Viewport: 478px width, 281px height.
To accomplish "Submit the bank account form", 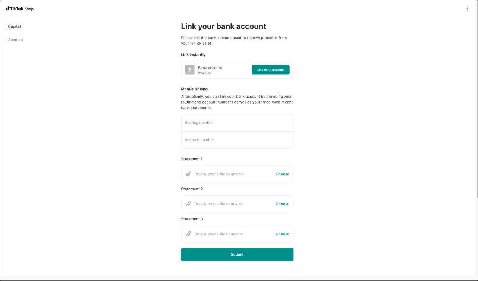I will coord(237,255).
